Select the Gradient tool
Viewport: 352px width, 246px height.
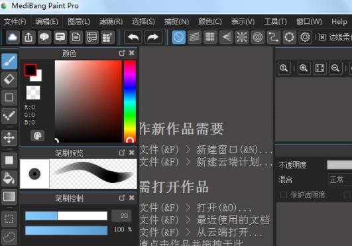pos(9,197)
